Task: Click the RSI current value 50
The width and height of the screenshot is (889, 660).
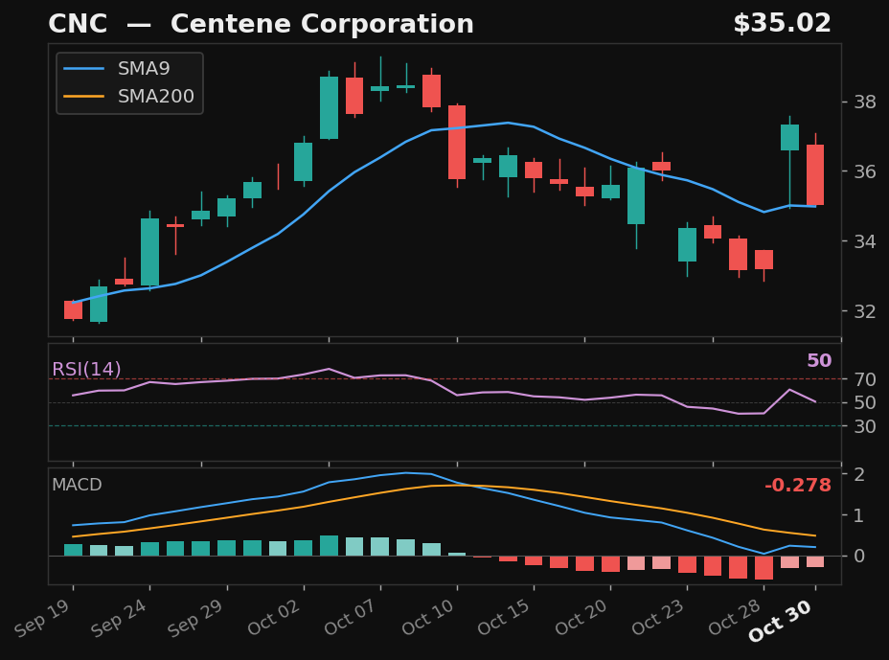Action: click(819, 360)
